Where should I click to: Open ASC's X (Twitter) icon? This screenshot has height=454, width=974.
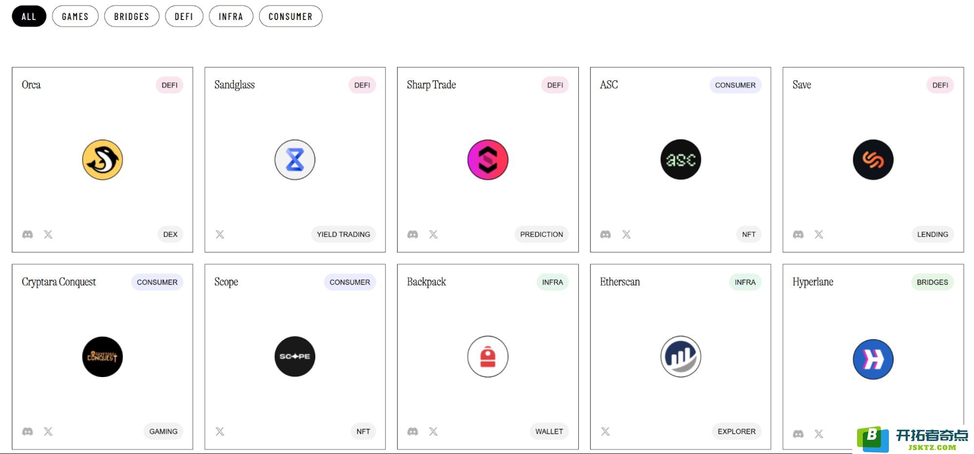tap(626, 234)
